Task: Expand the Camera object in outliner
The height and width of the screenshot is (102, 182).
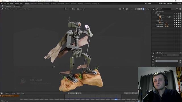Action: 158,17
